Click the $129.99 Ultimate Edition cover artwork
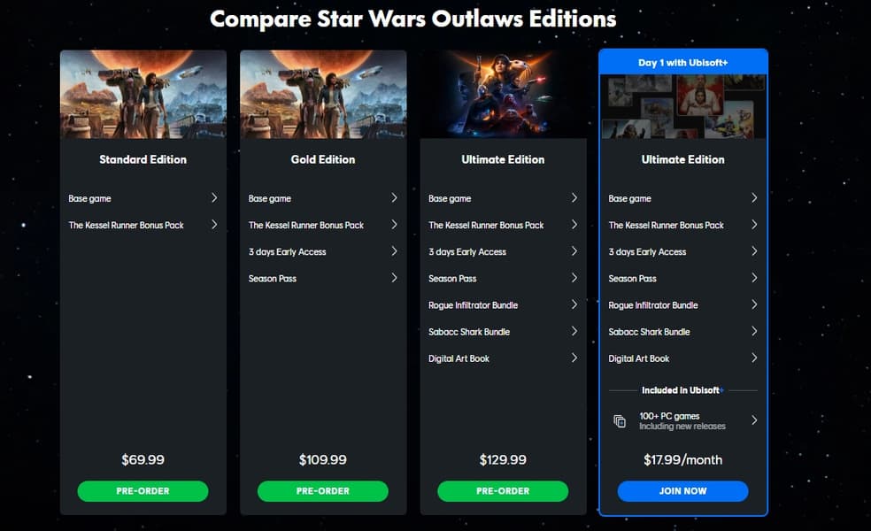This screenshot has width=871, height=531. pyautogui.click(x=503, y=95)
